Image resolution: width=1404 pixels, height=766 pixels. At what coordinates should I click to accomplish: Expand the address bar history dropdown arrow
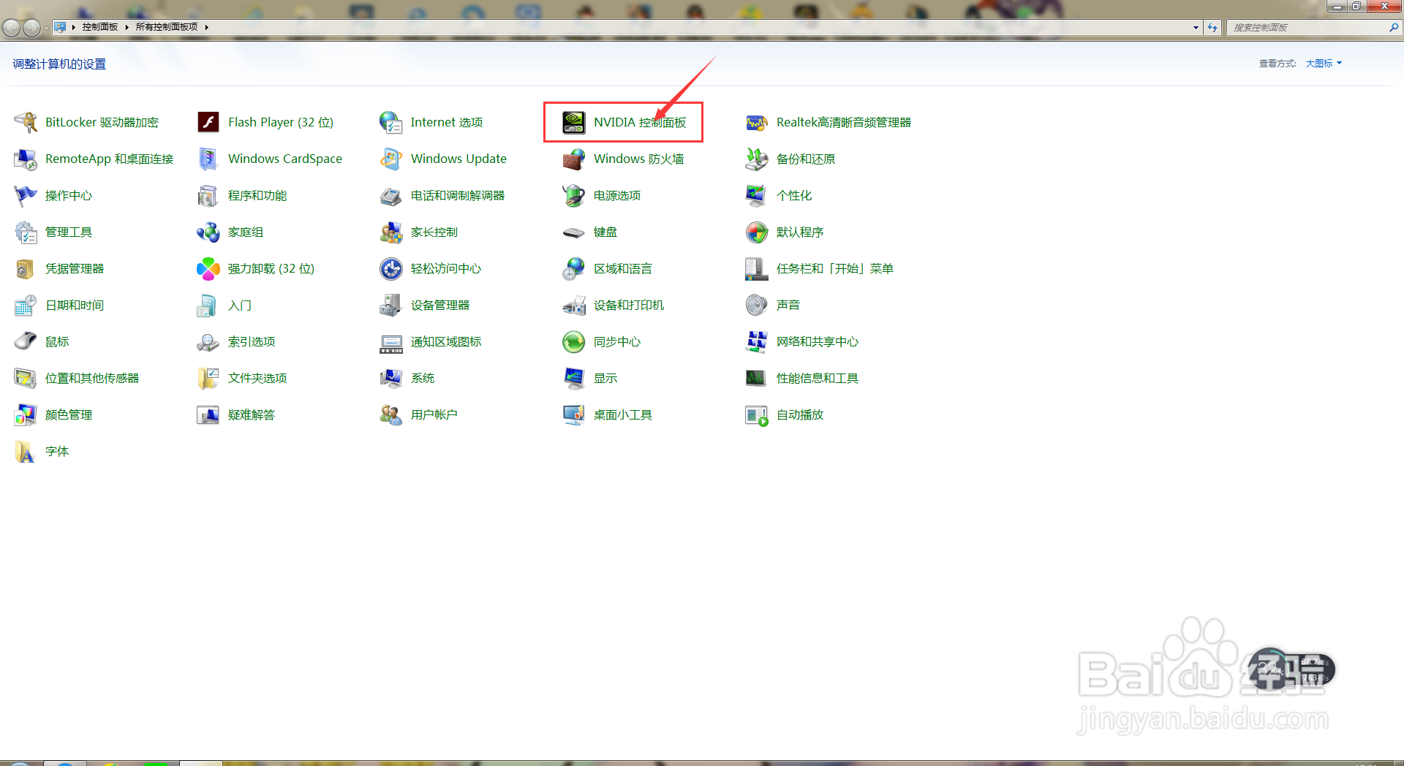(1196, 28)
